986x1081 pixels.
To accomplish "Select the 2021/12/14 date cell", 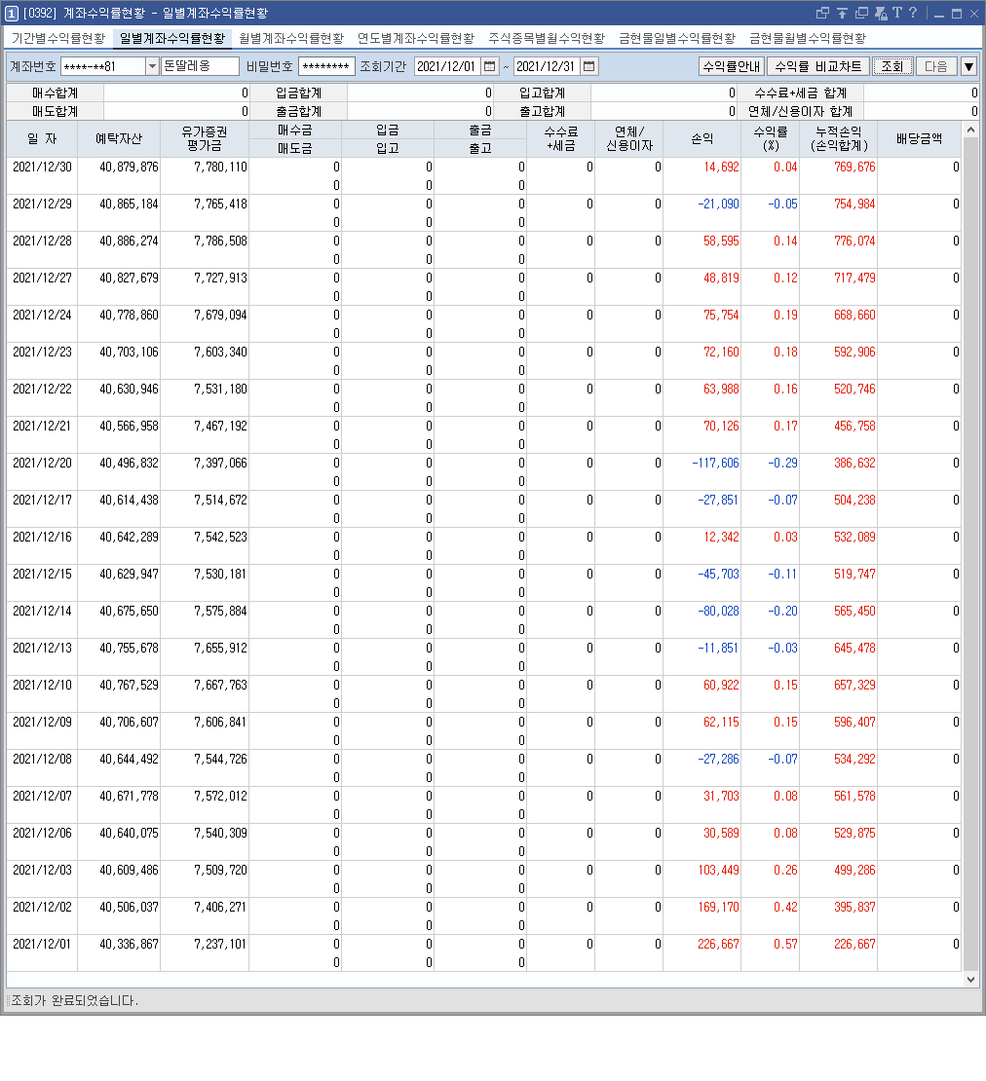I will coord(42,611).
